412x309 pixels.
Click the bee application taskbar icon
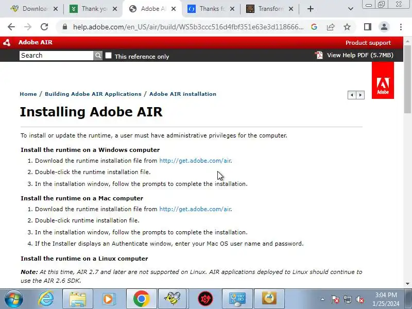point(173,299)
